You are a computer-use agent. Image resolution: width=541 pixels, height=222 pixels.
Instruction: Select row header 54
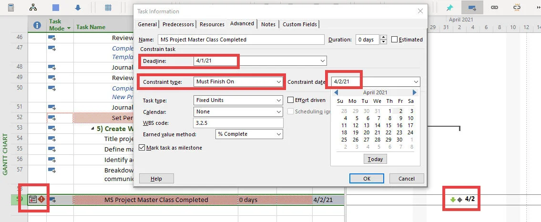pos(20,138)
